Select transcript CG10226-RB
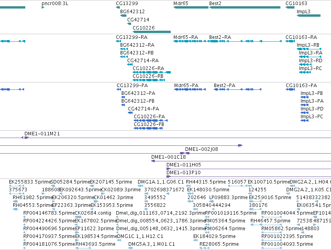Image resolution: width=331 pixels, height=250 pixels. 149,80
